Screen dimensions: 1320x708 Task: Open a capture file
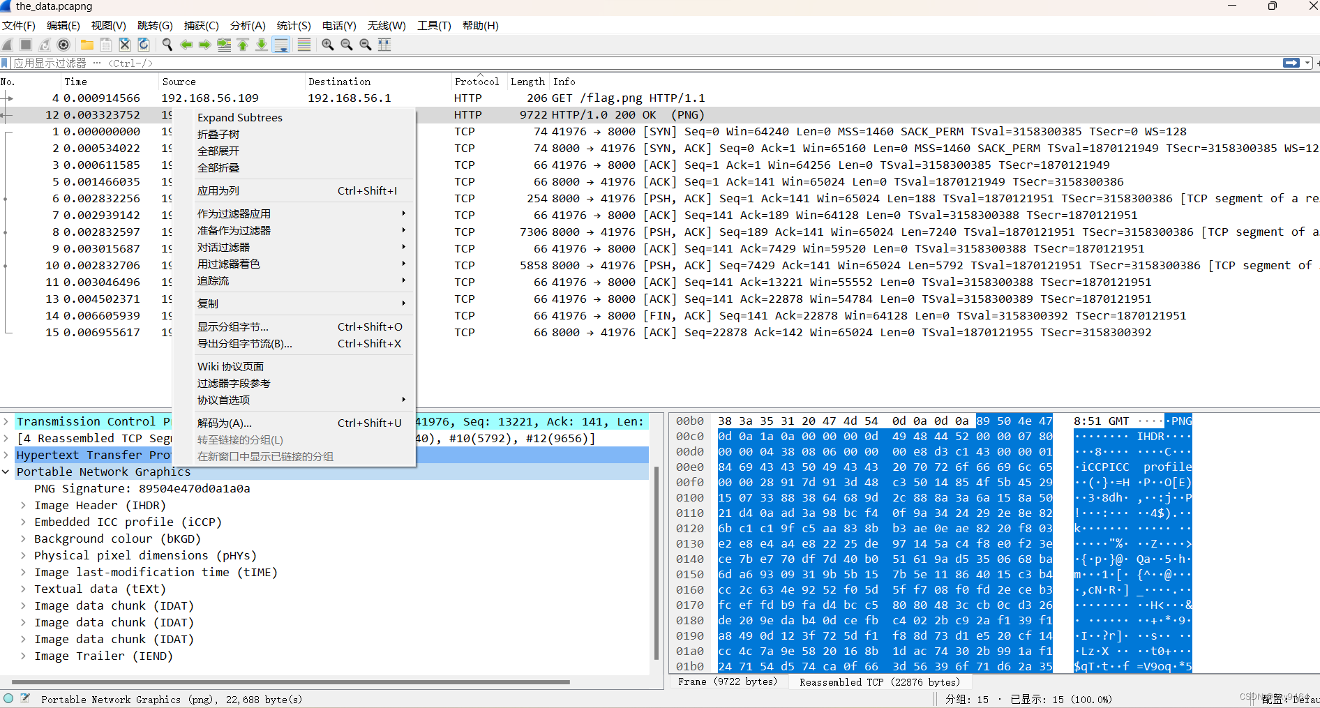[x=87, y=45]
